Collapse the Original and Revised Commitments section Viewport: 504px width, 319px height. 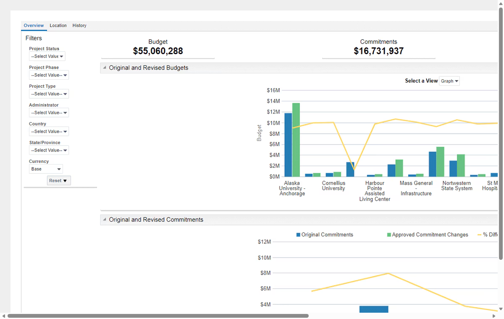(x=105, y=220)
